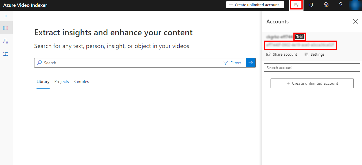Image resolution: width=362 pixels, height=165 pixels.
Task: Open the help question mark
Action: (341, 5)
